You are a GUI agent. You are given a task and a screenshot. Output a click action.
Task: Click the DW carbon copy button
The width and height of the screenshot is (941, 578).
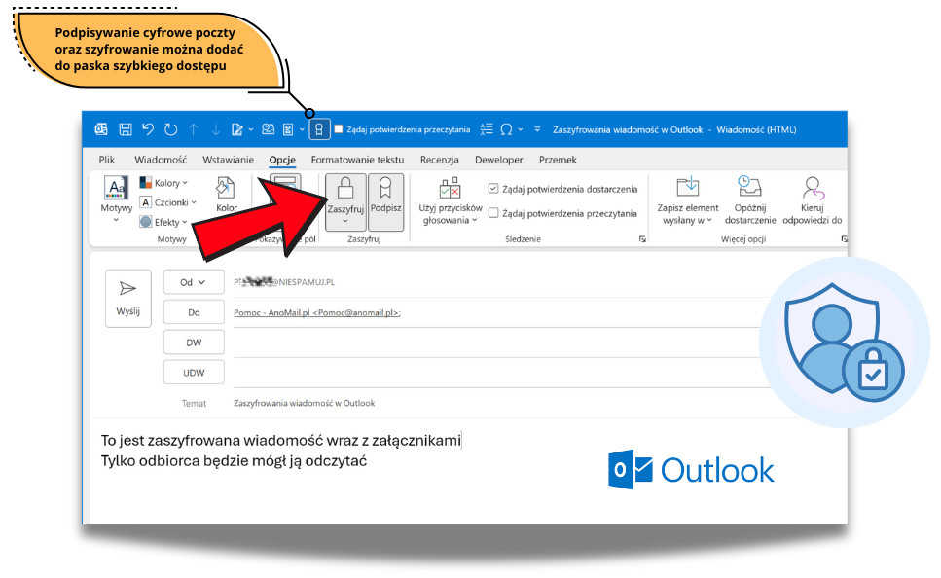click(194, 343)
